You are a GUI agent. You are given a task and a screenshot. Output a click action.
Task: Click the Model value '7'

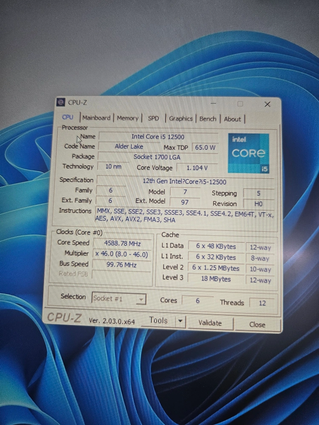[x=185, y=192]
